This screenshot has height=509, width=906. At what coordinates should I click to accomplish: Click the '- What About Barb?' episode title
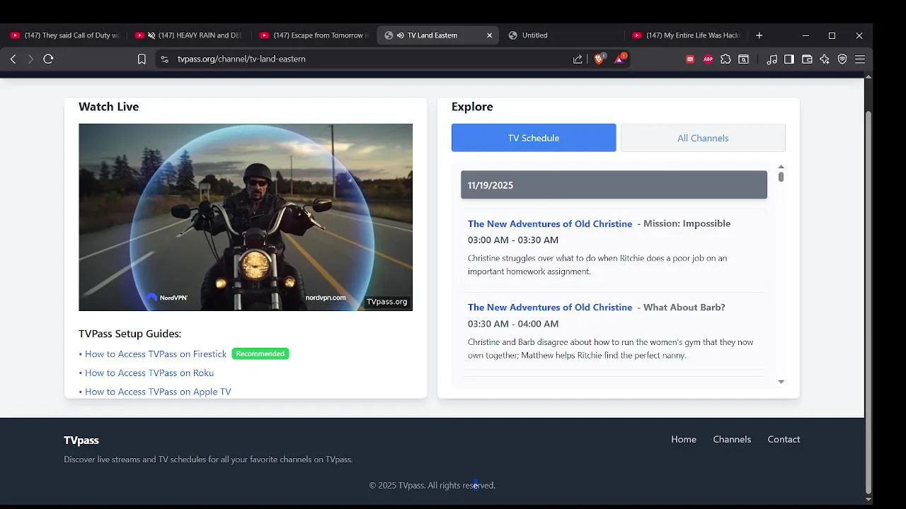coord(681,308)
